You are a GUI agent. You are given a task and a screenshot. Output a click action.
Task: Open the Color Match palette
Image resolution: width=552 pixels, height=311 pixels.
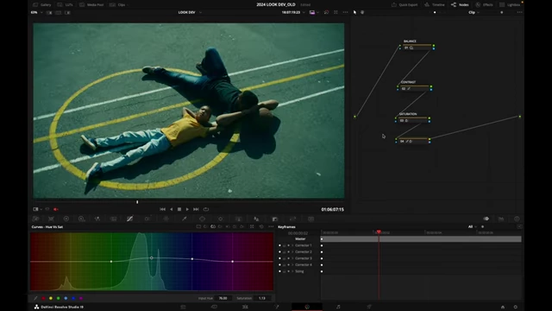[x=51, y=219]
